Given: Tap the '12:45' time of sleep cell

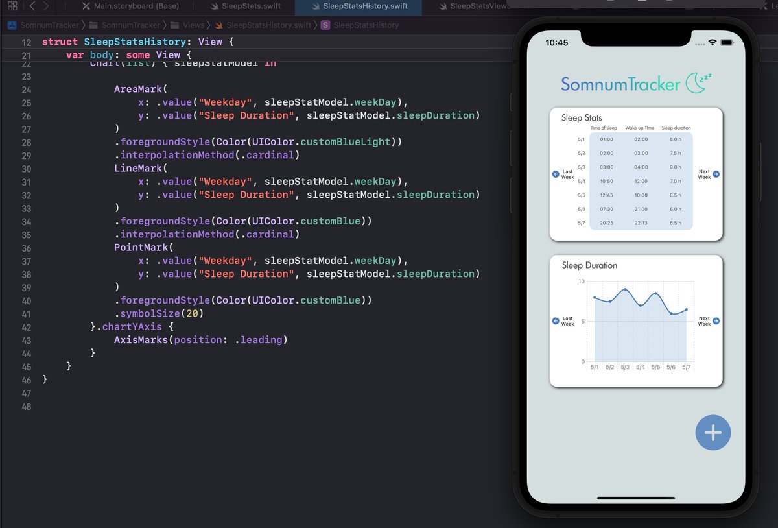Looking at the screenshot, I should 607,195.
